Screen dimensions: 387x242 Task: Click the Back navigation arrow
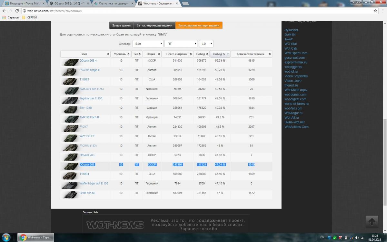4,11
